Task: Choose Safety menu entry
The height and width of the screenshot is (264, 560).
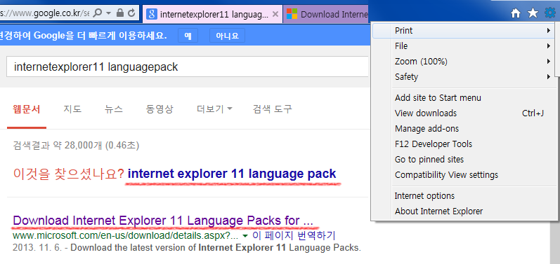Action: click(x=463, y=76)
